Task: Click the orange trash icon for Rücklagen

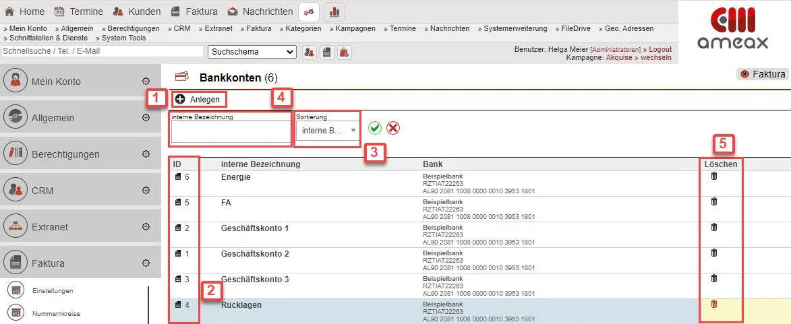Action: pos(714,304)
